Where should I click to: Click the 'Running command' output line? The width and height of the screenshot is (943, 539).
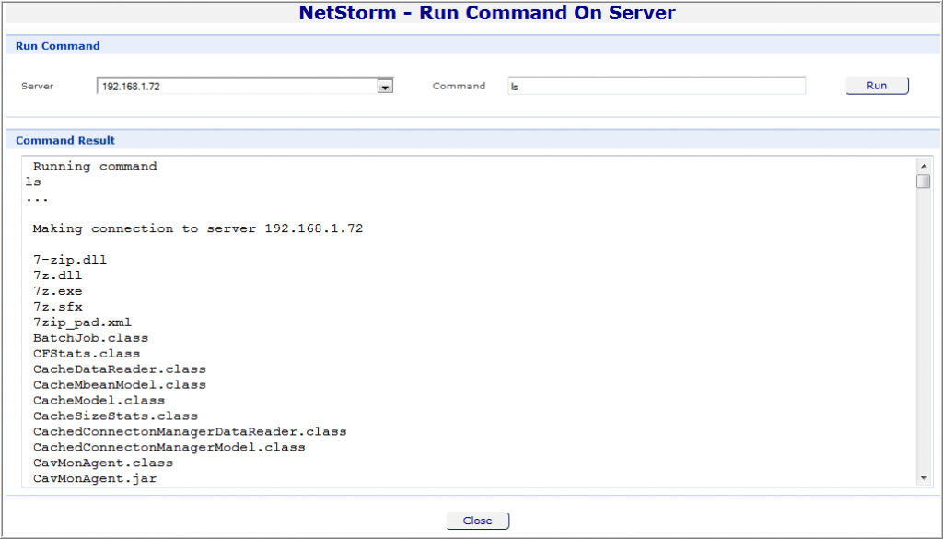pos(95,166)
